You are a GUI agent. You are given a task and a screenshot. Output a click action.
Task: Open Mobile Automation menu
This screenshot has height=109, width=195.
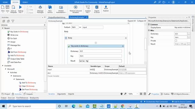(61, 9)
